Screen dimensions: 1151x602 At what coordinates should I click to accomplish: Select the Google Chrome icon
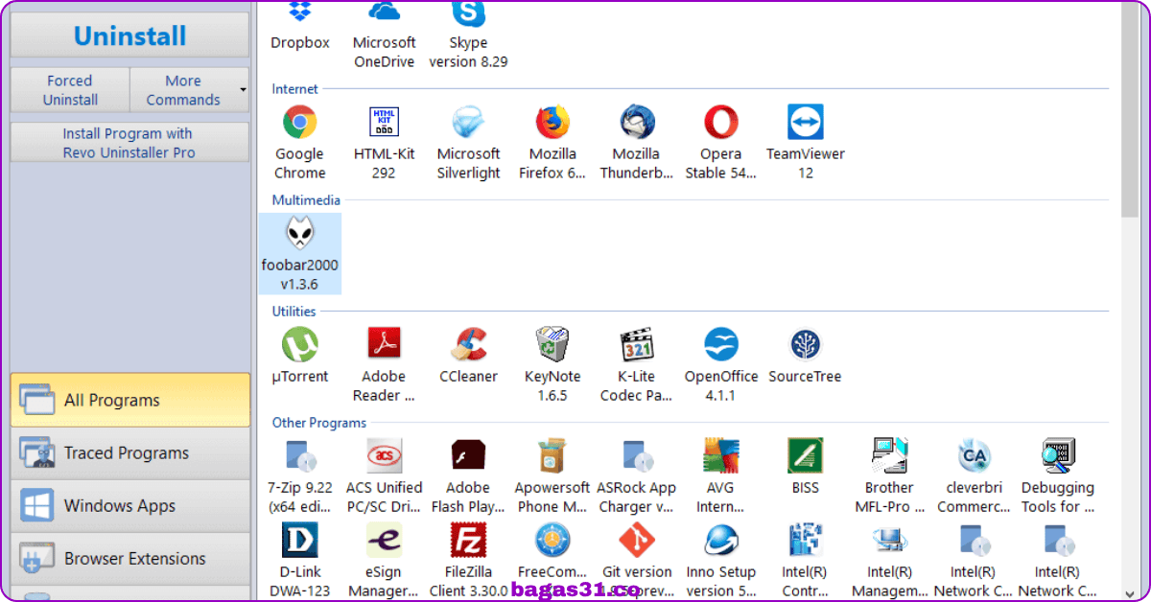click(300, 123)
